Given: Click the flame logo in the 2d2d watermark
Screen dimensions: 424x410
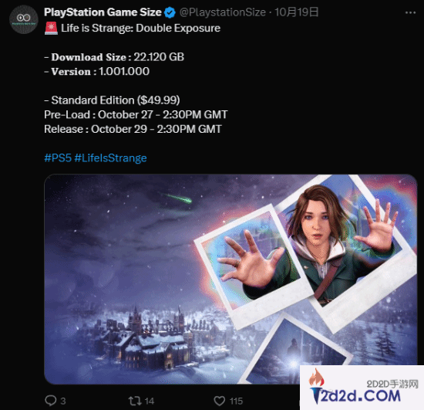Looking at the screenshot, I should pyautogui.click(x=317, y=378).
